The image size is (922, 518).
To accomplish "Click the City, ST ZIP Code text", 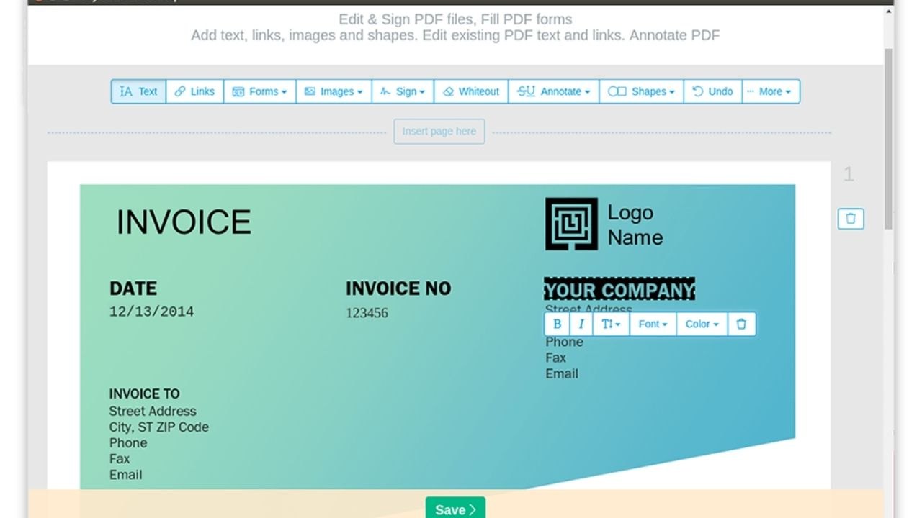I will (x=159, y=427).
